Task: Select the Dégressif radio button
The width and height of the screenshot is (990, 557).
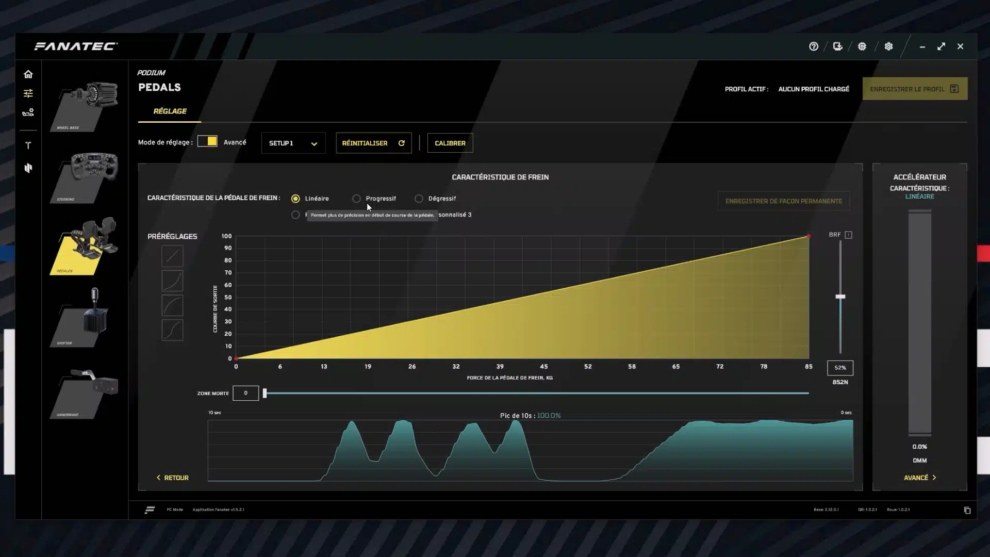Action: tap(419, 199)
